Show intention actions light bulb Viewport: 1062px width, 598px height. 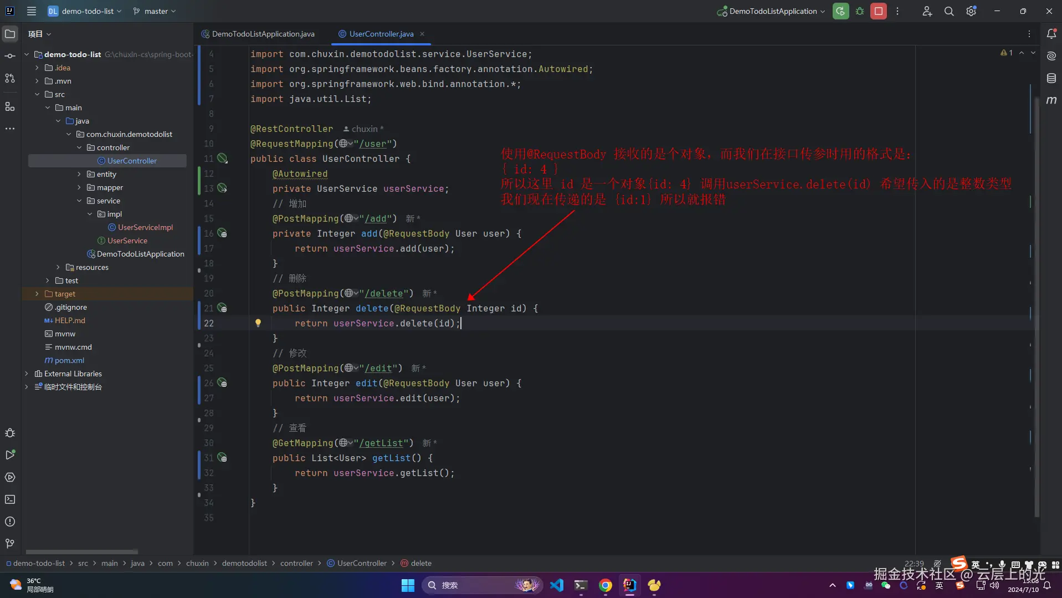pyautogui.click(x=258, y=323)
